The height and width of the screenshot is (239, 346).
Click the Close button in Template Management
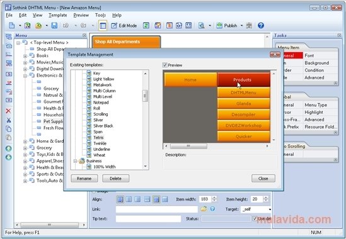tap(263, 179)
